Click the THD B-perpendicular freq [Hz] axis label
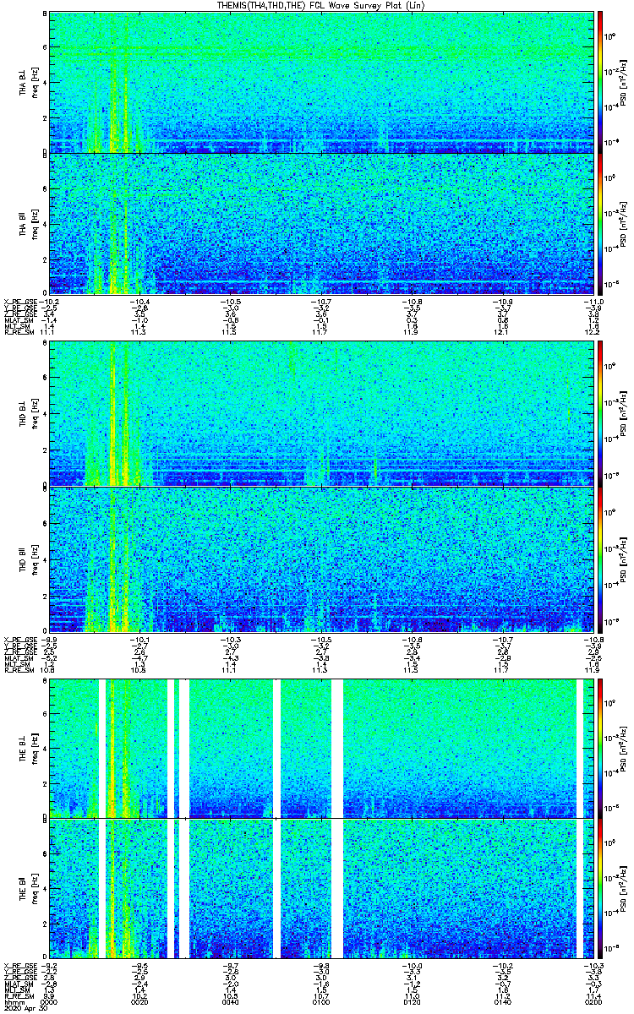Image resolution: width=634 pixels, height=1014 pixels. (x=36, y=412)
